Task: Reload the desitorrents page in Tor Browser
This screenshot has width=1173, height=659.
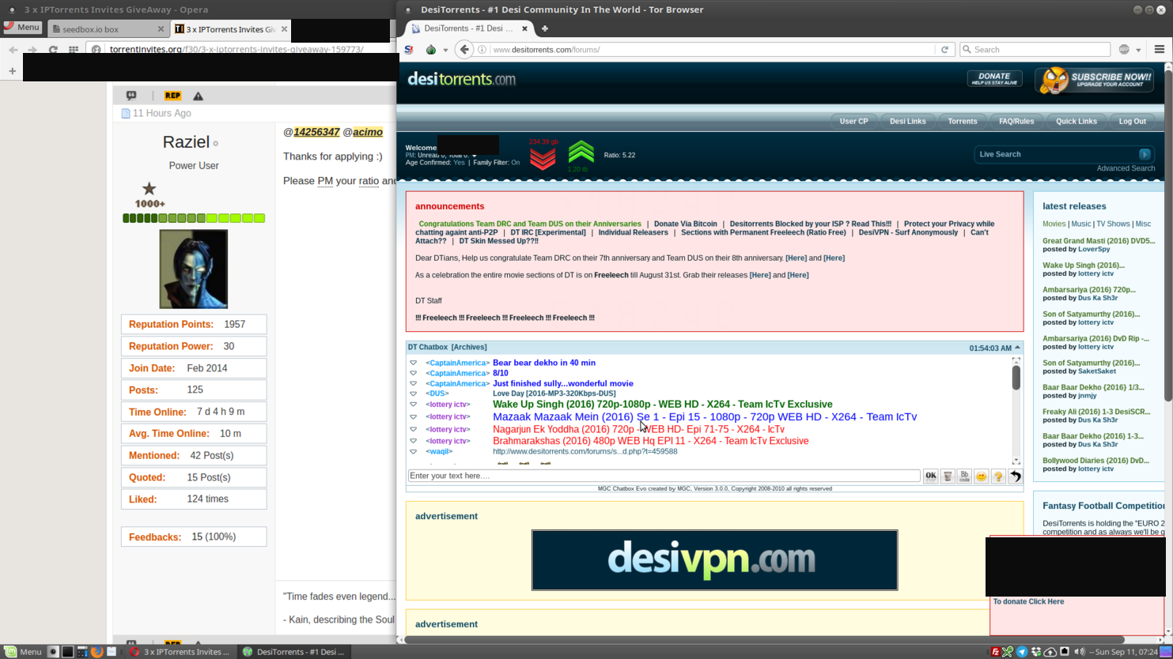Action: point(944,49)
